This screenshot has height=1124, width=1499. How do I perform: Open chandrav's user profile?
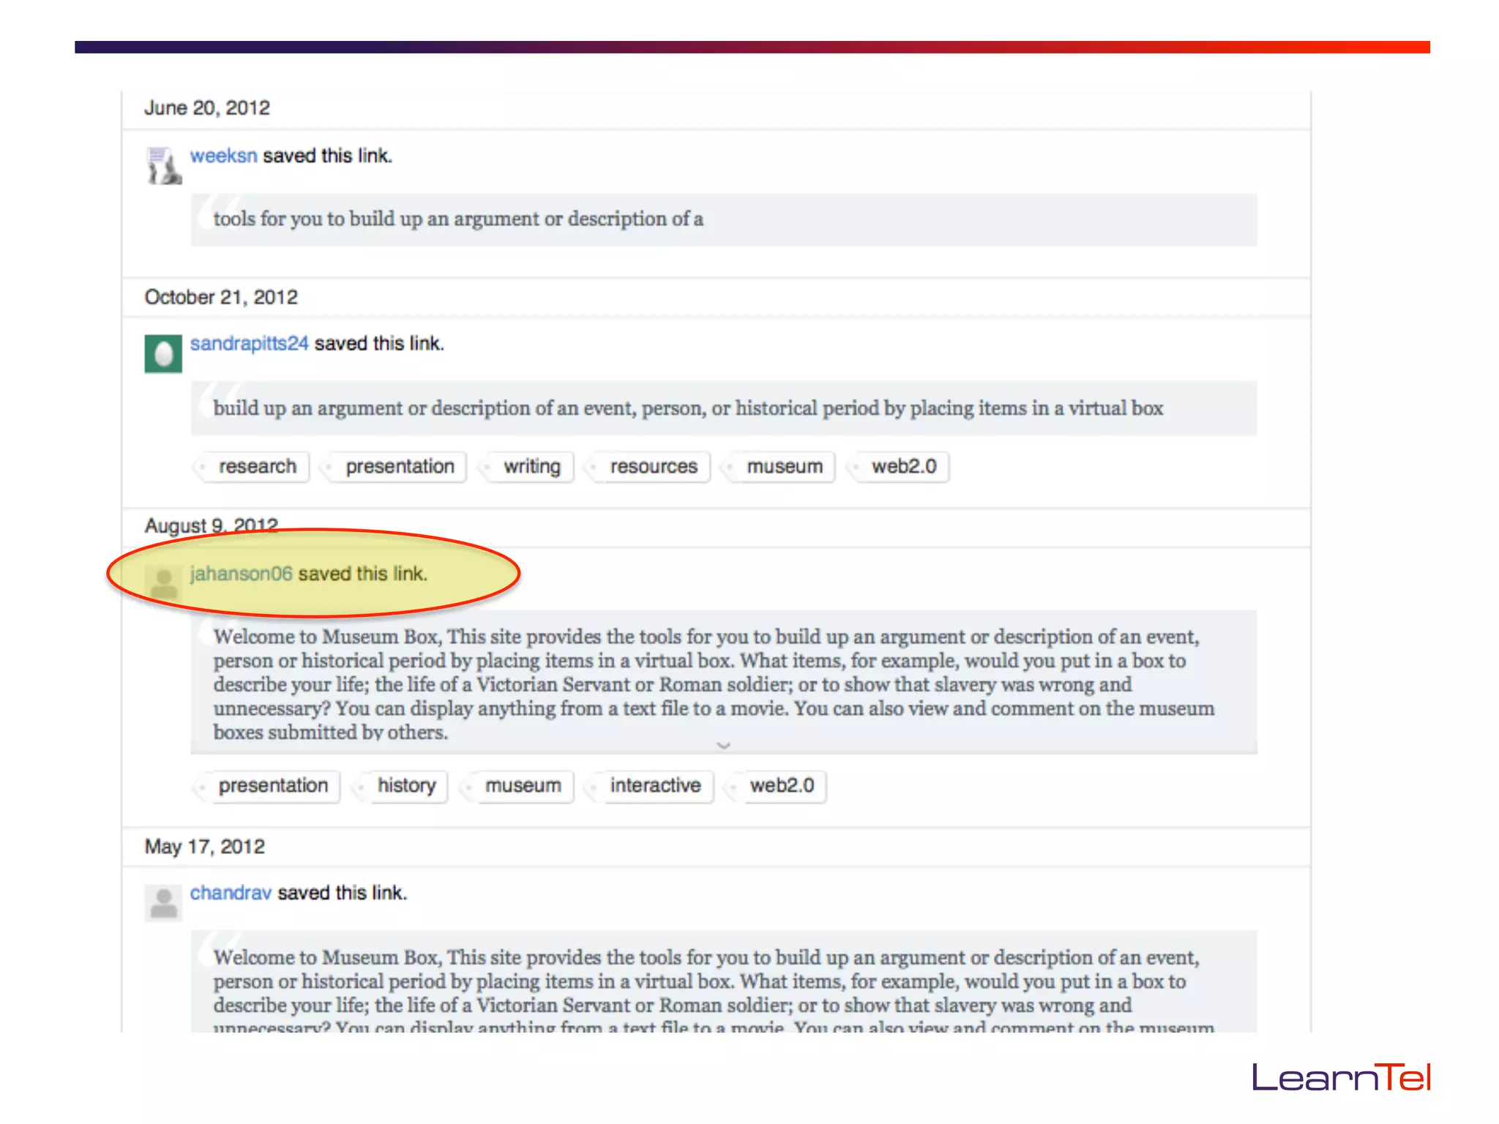[231, 893]
